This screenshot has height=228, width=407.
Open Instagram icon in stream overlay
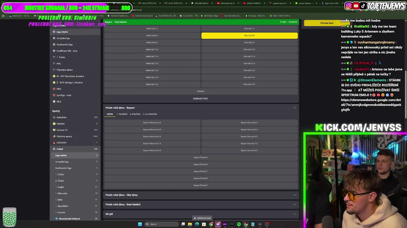pos(348,6)
